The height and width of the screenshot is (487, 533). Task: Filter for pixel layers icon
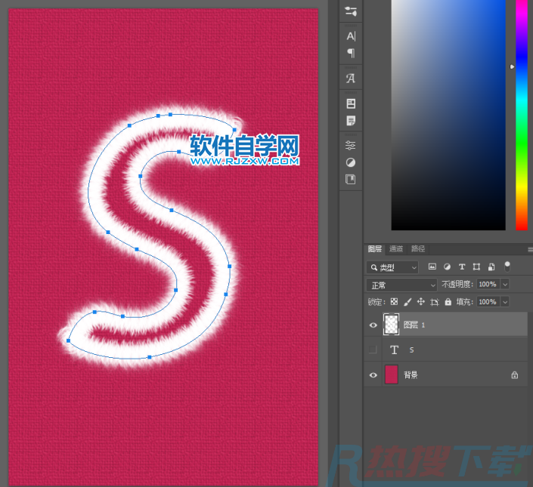point(432,267)
